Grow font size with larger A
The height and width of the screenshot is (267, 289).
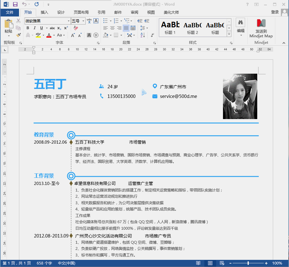click(73, 35)
